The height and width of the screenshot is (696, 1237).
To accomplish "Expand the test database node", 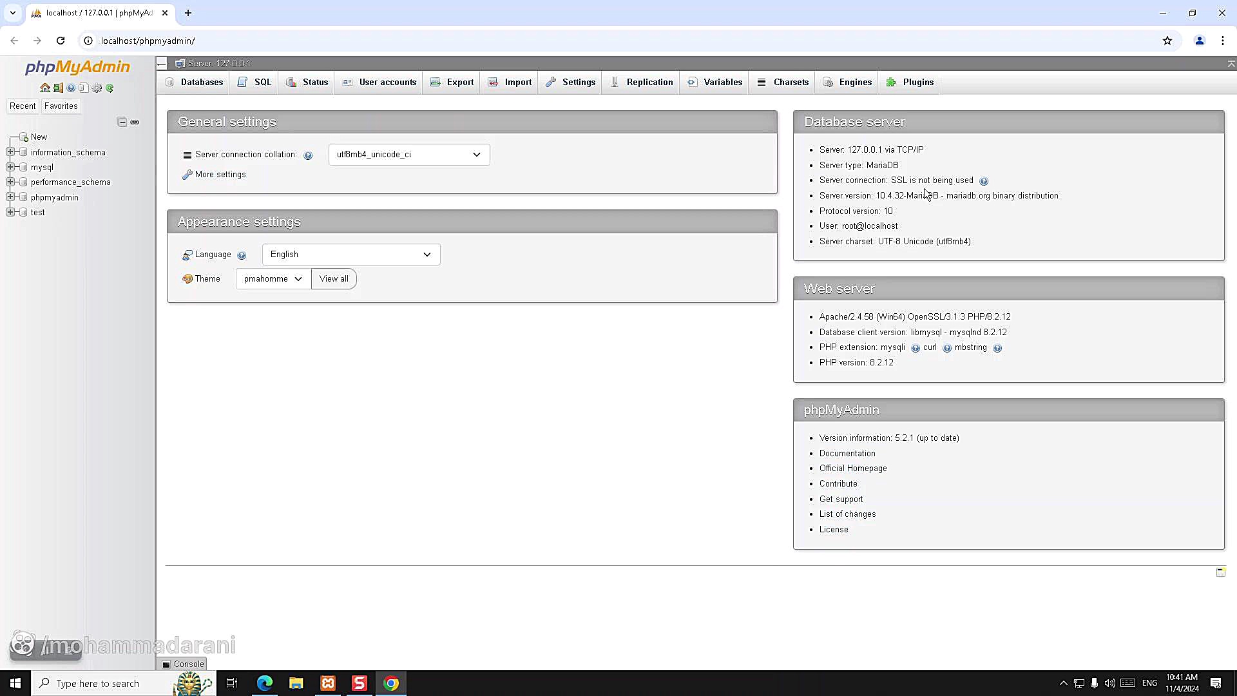I will click(10, 212).
